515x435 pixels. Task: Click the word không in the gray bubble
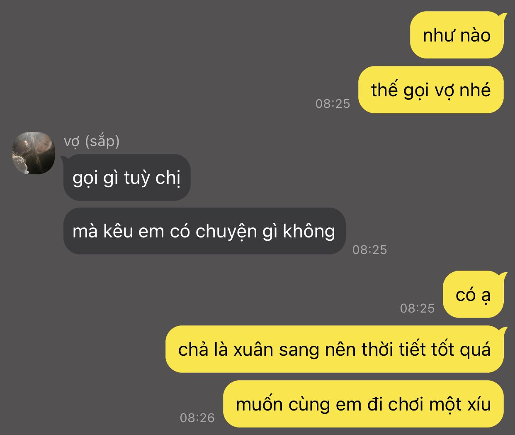pyautogui.click(x=309, y=231)
